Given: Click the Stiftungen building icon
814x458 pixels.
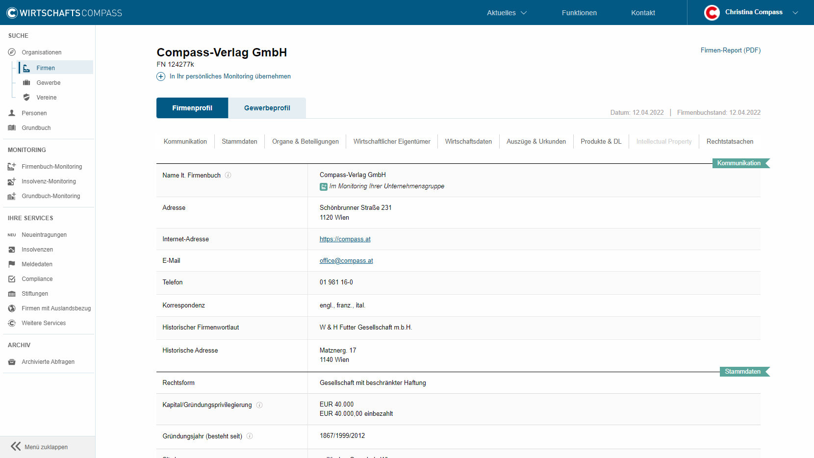Looking at the screenshot, I should pyautogui.click(x=12, y=294).
